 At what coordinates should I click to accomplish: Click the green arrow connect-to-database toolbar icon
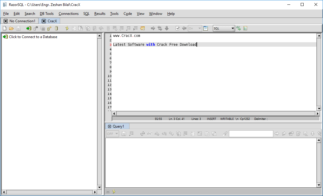pos(29,29)
